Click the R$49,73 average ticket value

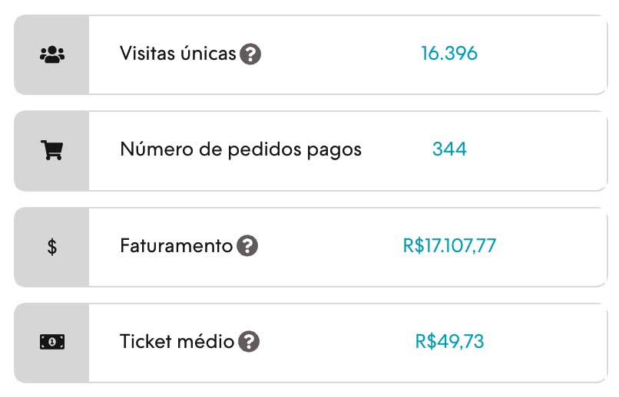tap(449, 342)
